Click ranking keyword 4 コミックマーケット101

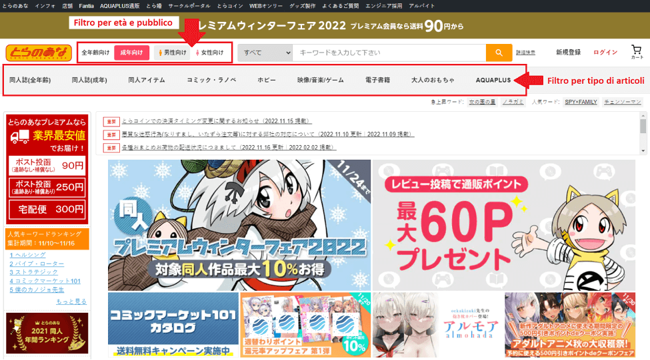coord(45,281)
